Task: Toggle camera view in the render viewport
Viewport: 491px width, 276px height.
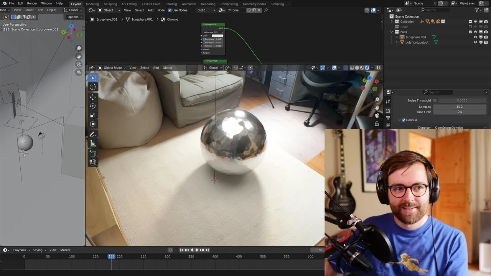Action: click(377, 116)
